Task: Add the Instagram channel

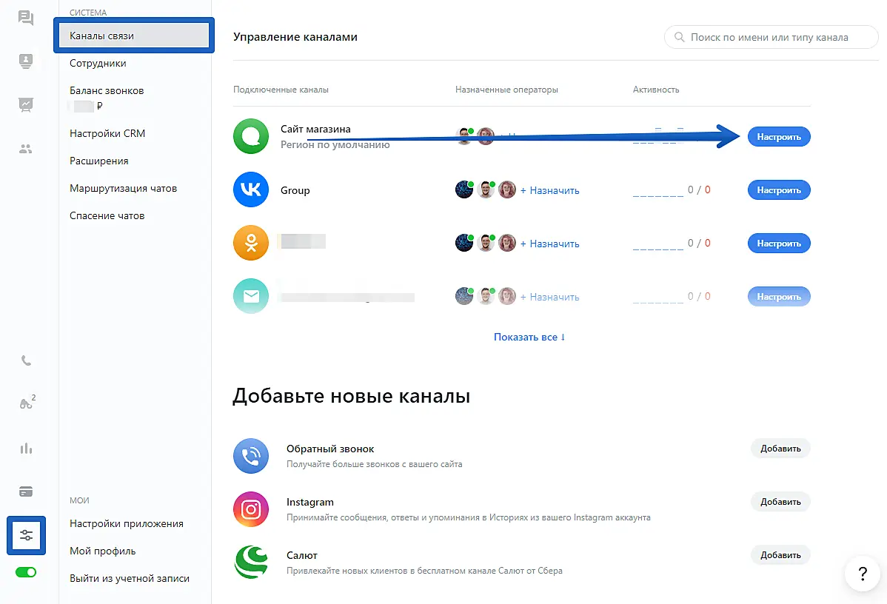Action: (x=780, y=502)
